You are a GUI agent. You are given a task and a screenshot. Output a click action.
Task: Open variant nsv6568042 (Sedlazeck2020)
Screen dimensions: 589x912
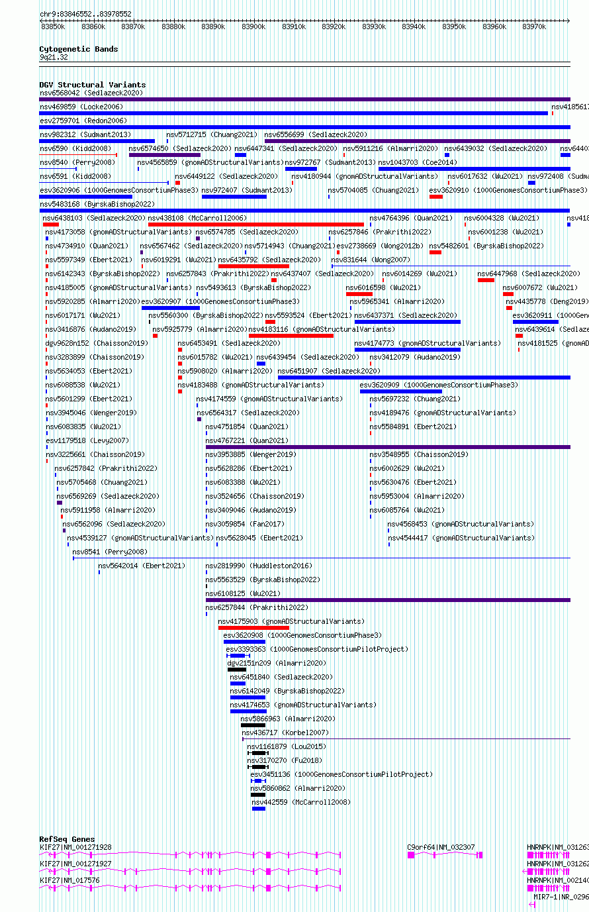point(91,93)
